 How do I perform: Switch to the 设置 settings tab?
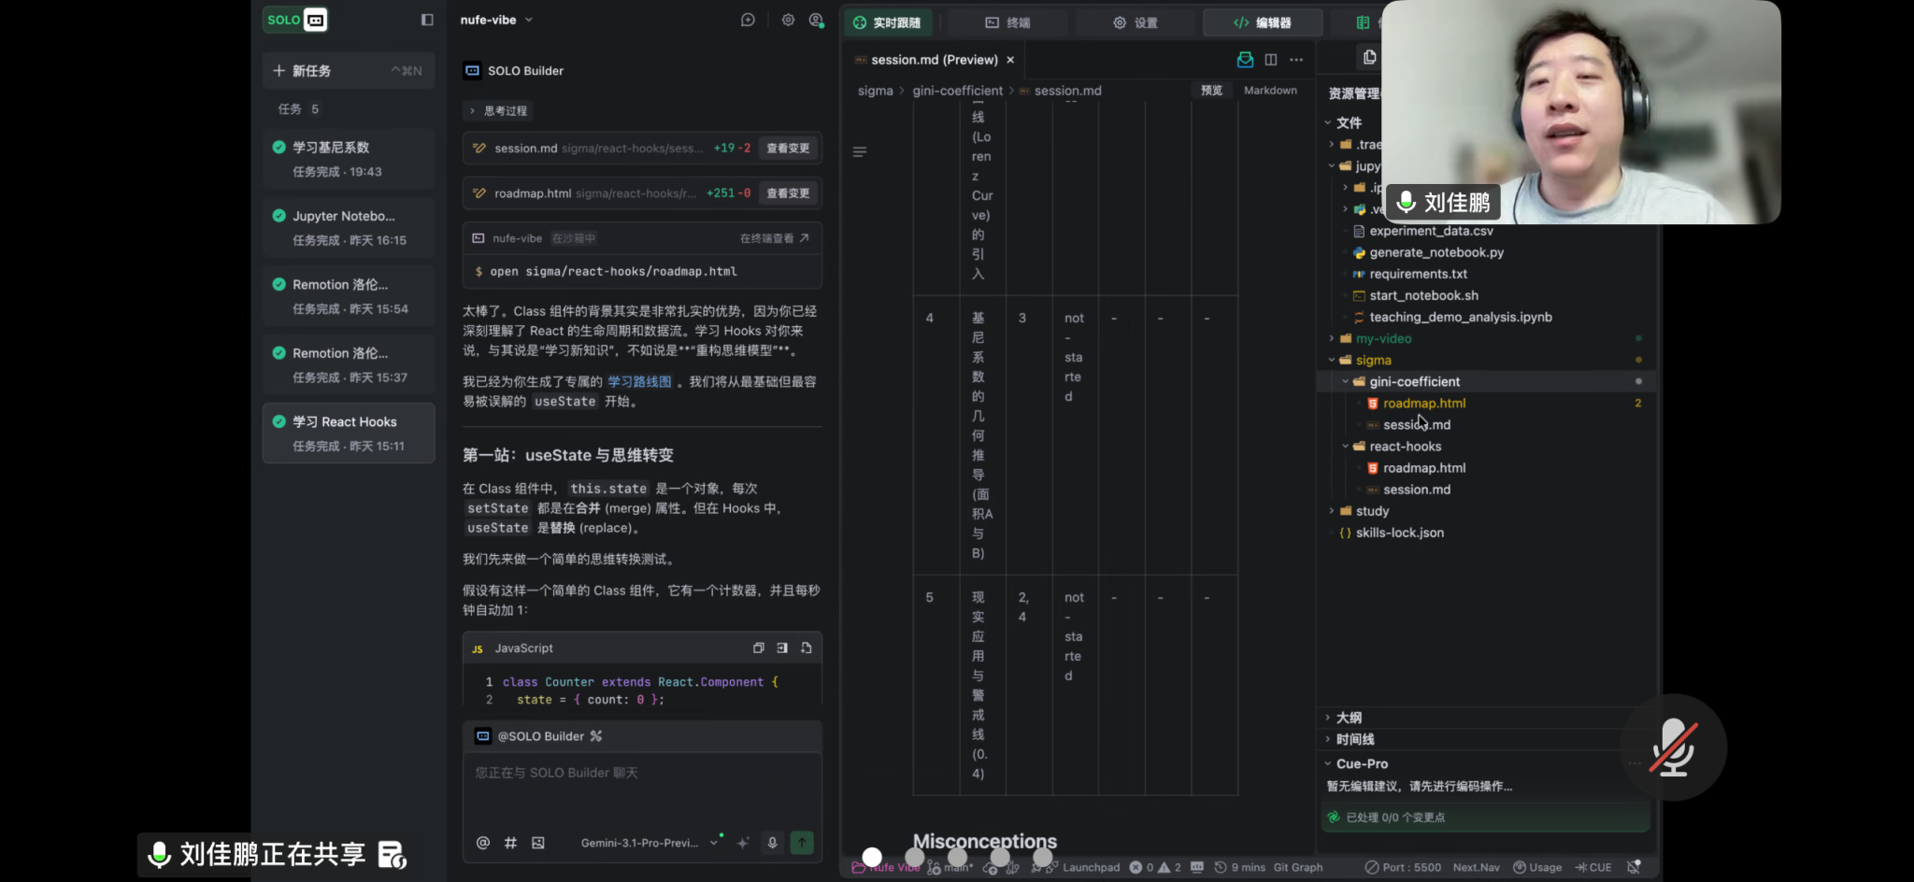tap(1136, 22)
